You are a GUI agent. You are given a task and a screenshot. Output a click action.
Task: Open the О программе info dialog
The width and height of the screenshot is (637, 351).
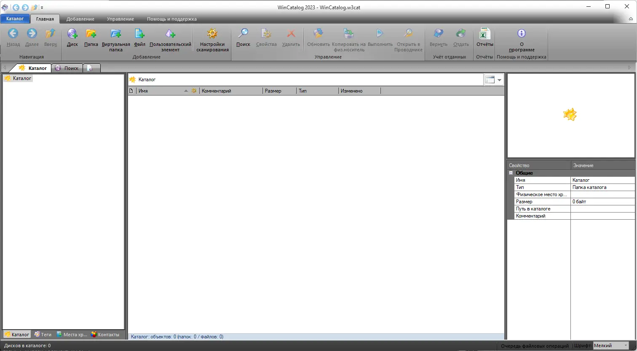tap(522, 40)
